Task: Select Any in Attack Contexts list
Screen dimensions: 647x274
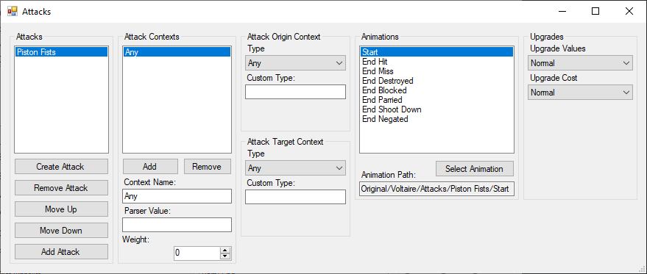Action: pyautogui.click(x=177, y=52)
